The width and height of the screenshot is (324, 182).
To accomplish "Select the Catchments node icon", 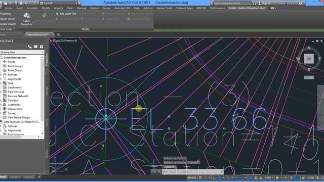I will tap(5, 87).
